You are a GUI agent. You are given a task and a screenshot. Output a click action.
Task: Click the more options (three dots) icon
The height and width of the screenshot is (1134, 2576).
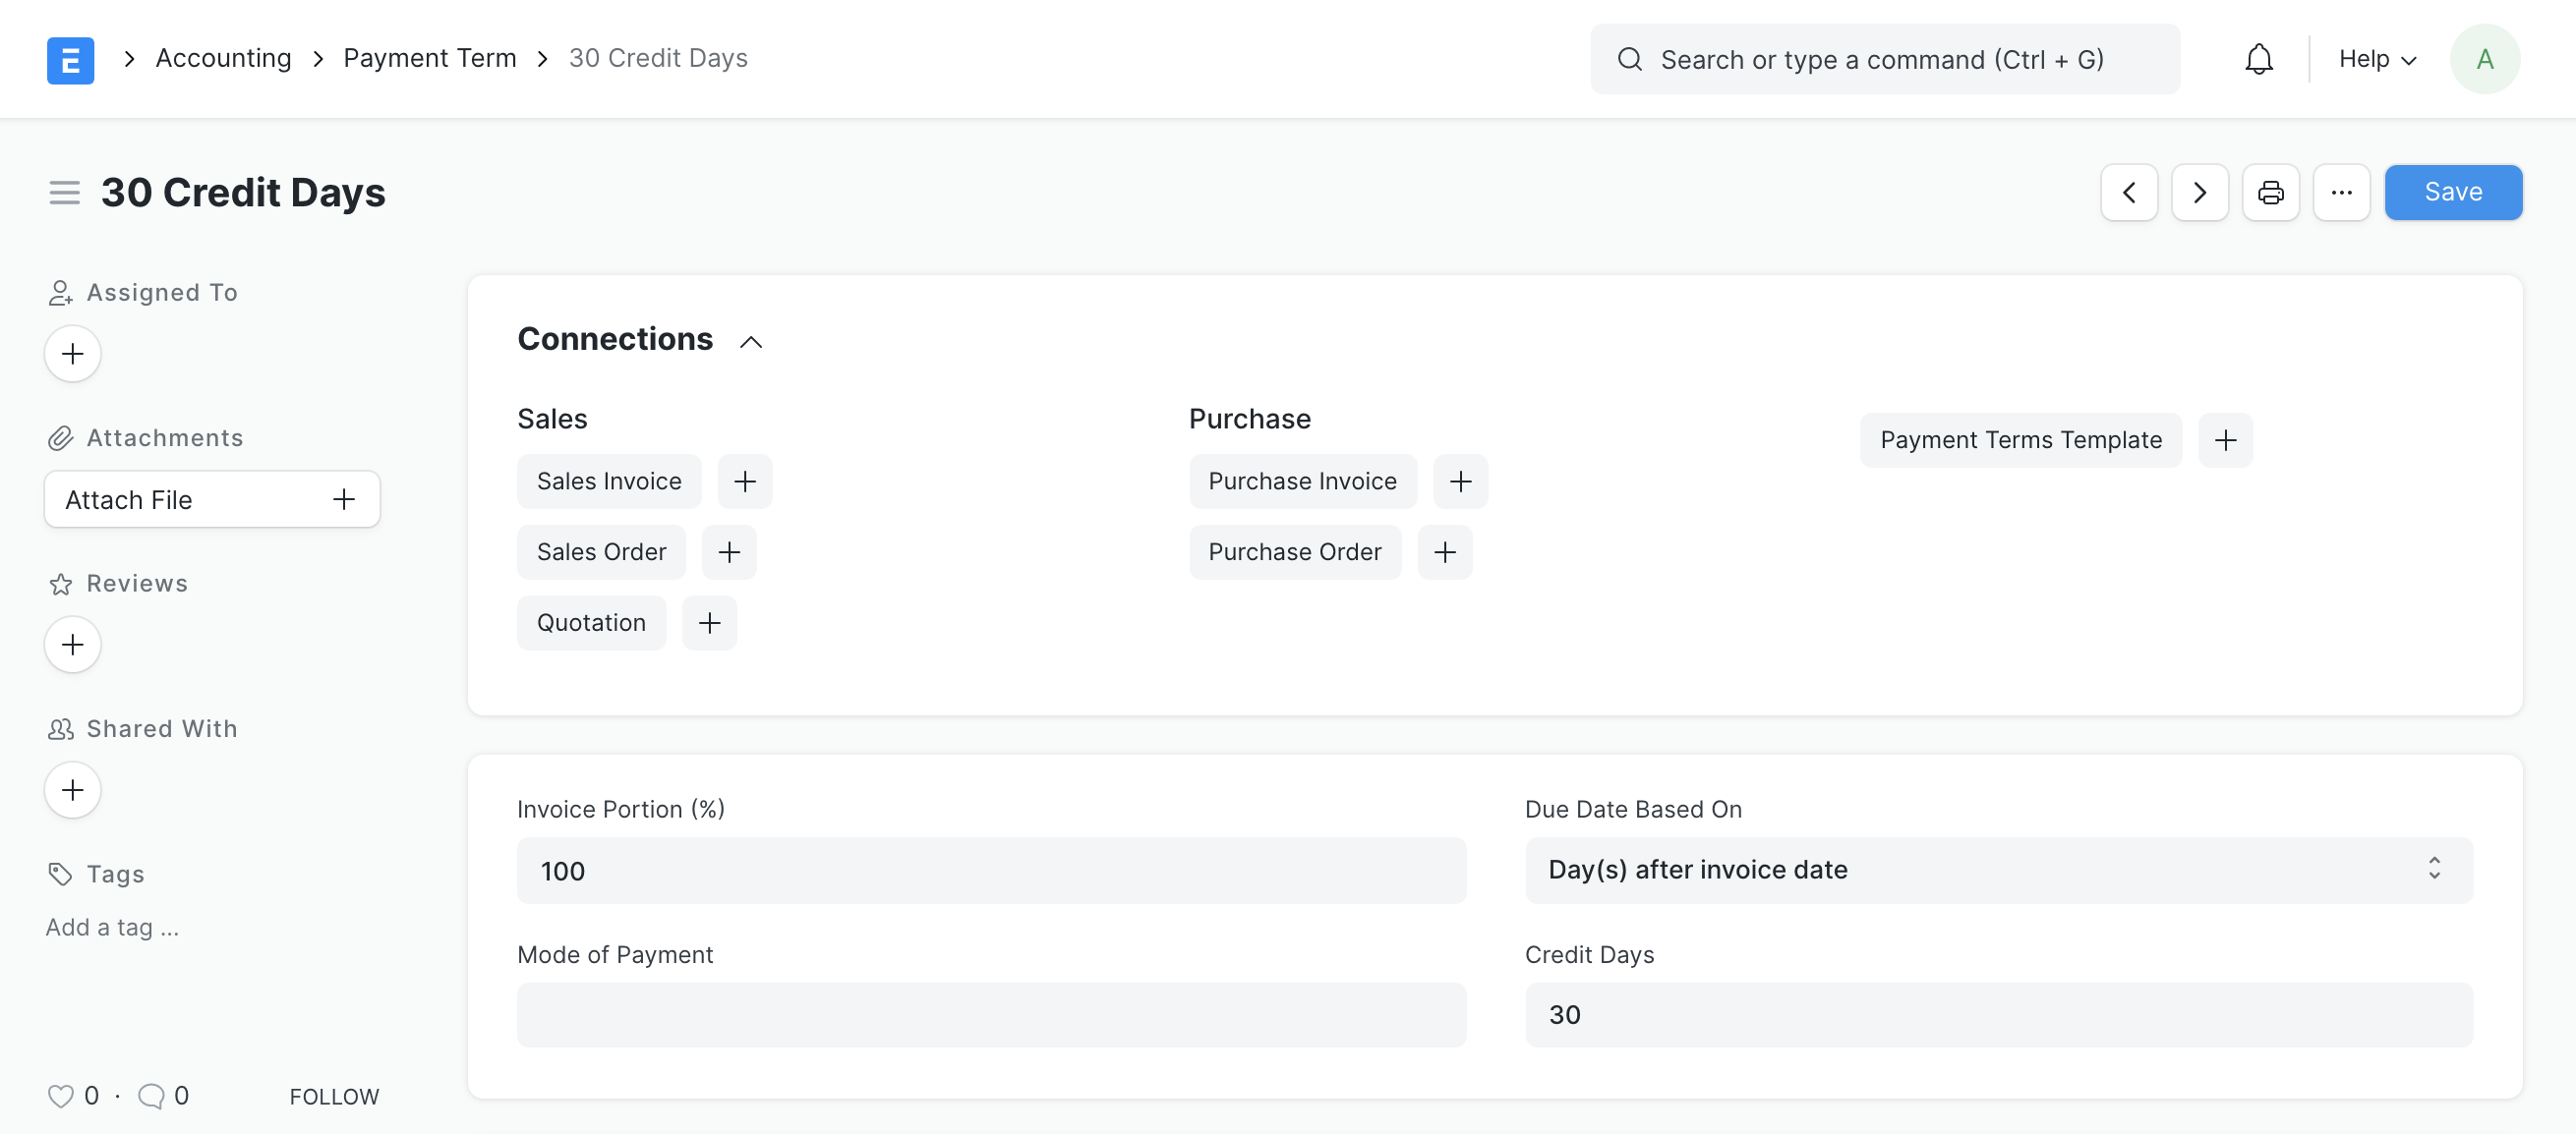tap(2343, 191)
